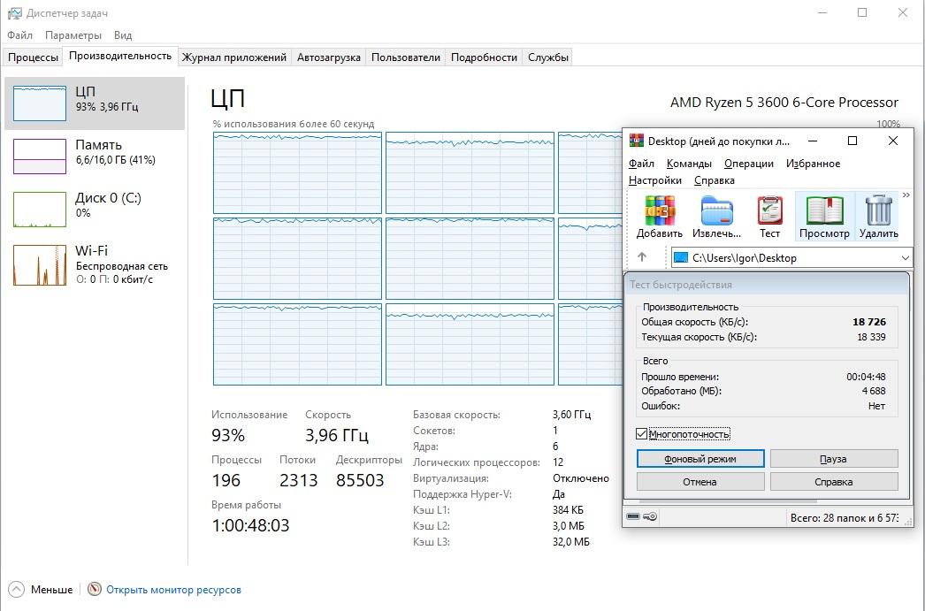Maximize the WinRAR window
This screenshot has height=611, width=925.
(852, 141)
